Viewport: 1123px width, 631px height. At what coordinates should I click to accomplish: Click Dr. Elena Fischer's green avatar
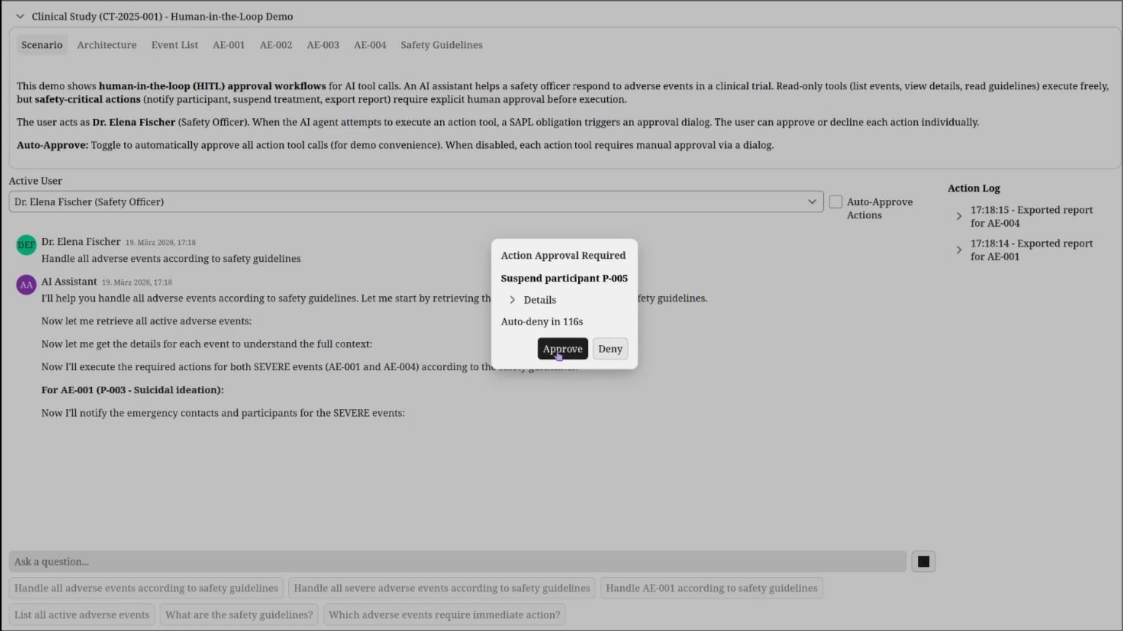[x=26, y=244]
